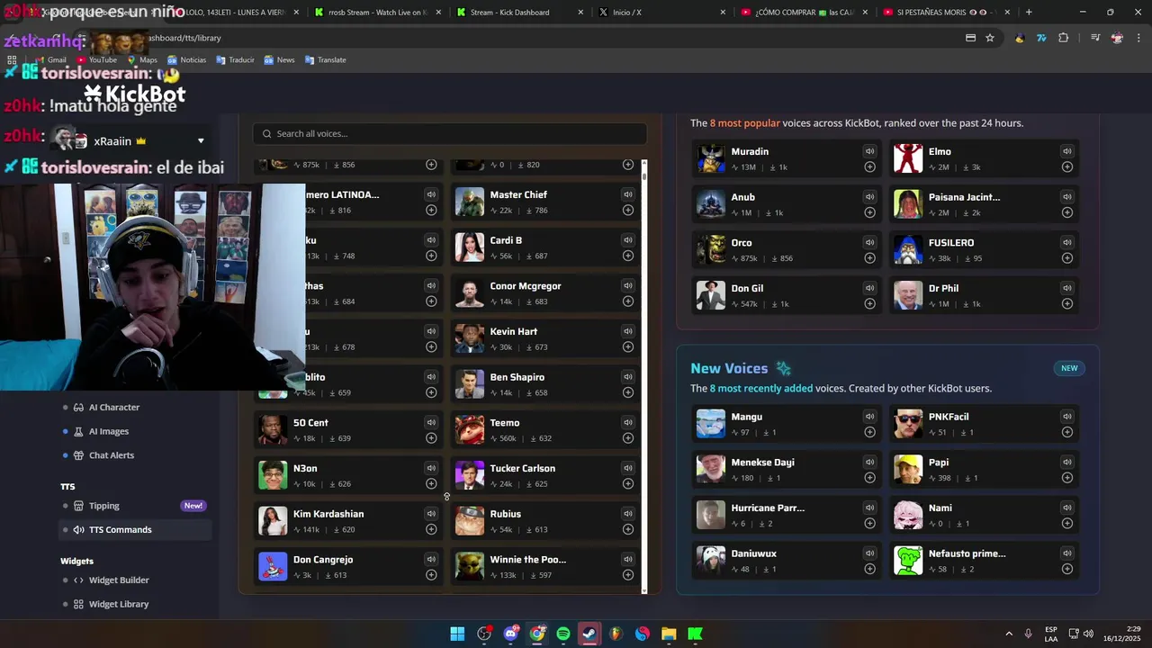The height and width of the screenshot is (648, 1152).
Task: Add the Nami voice
Action: point(1066,523)
